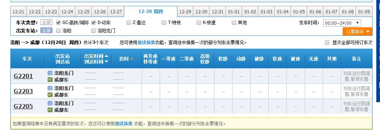Select the 12-26 date tab
Viewport: 380px width, 135px height.
pos(99,11)
